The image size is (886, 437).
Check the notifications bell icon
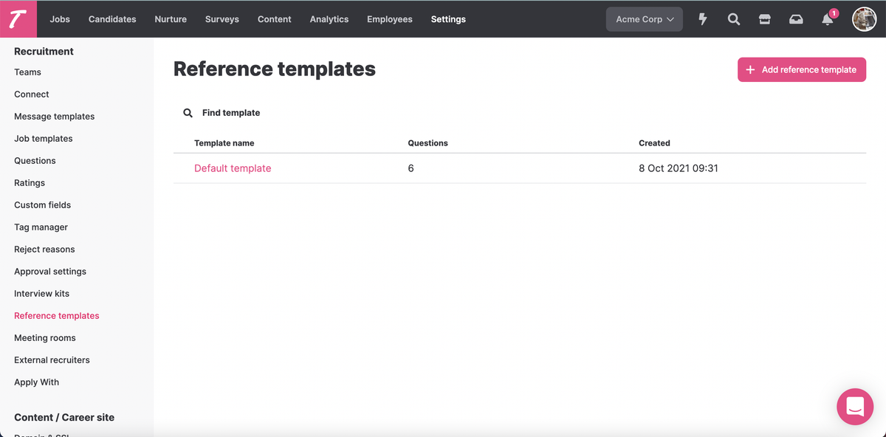828,19
